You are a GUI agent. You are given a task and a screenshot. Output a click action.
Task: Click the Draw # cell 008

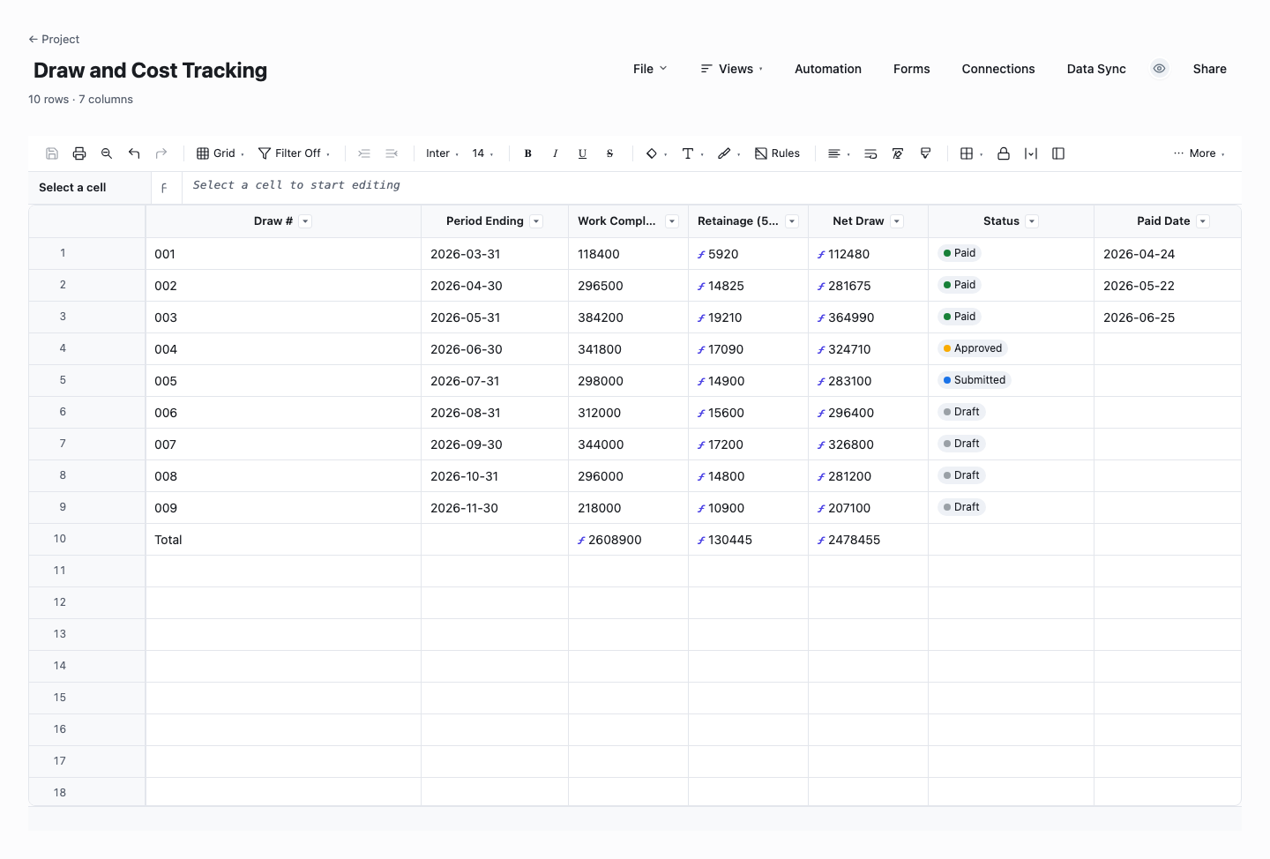click(x=283, y=476)
